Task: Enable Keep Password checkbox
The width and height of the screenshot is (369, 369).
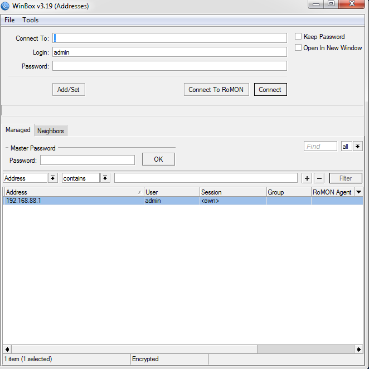Action: 298,36
